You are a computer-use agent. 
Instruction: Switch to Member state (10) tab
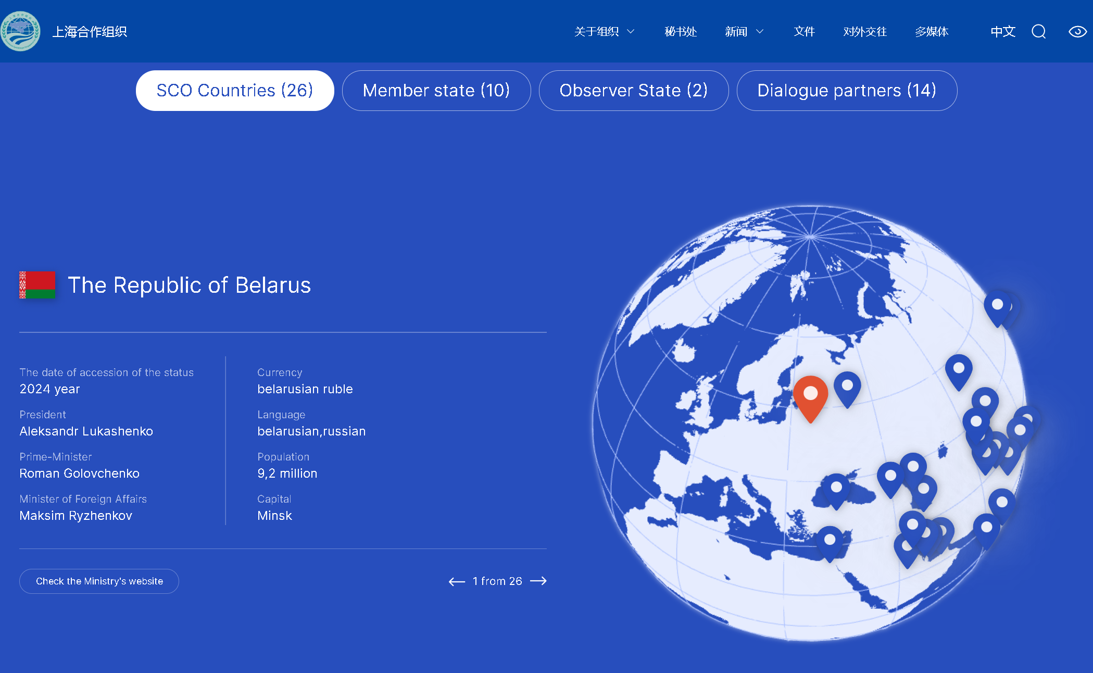click(x=436, y=91)
